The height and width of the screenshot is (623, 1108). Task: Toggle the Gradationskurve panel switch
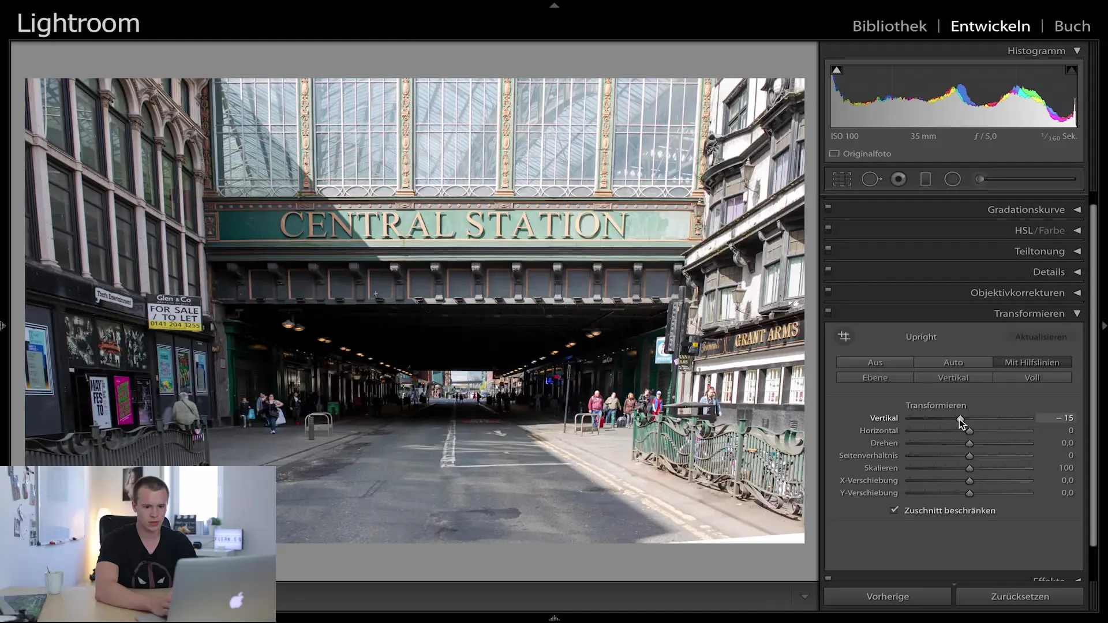pos(828,207)
